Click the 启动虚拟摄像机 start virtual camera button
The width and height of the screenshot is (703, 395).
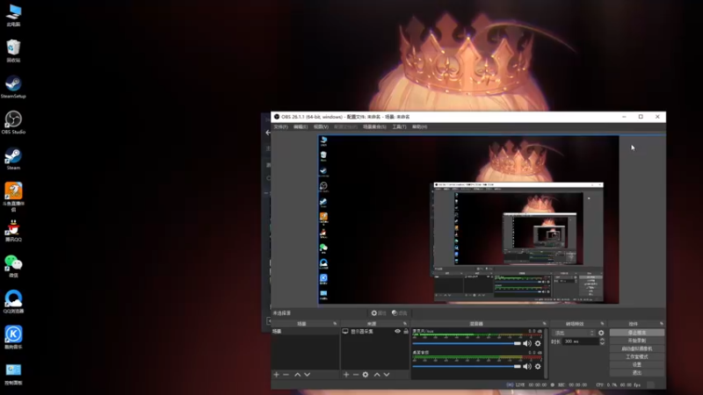(x=636, y=348)
